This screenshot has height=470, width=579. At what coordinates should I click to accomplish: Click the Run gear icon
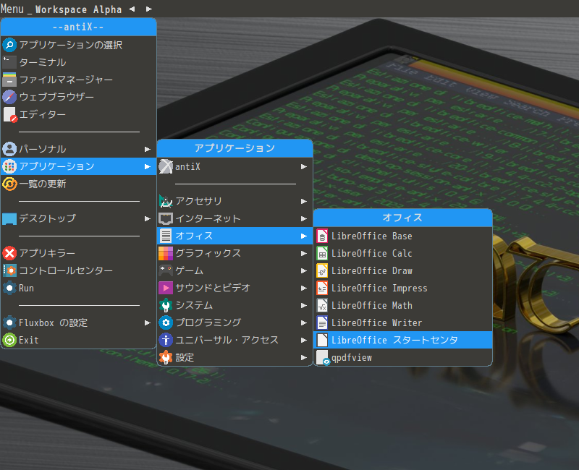[x=9, y=288]
